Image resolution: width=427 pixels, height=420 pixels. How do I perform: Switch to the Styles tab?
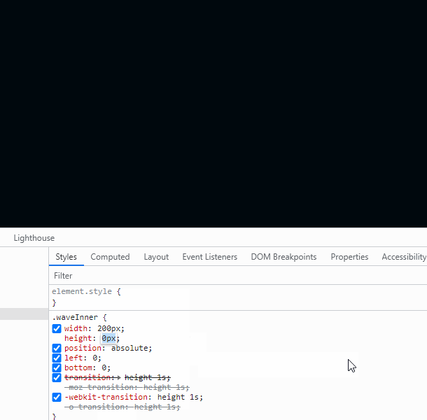[66, 257]
